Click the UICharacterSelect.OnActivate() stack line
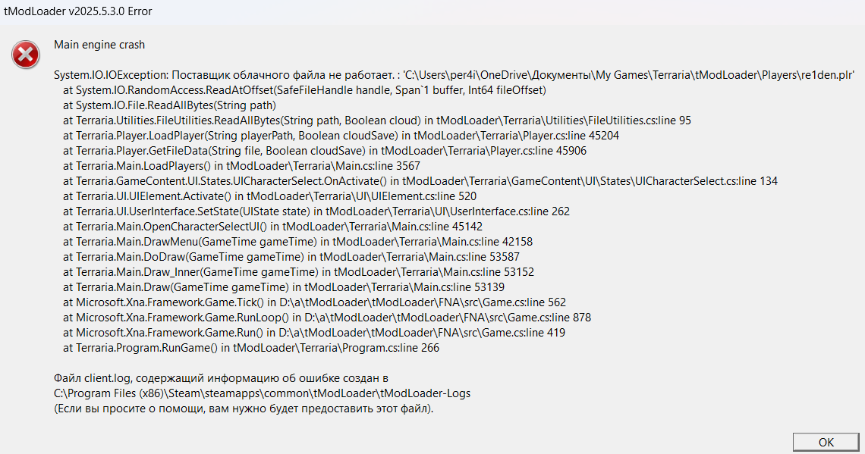The image size is (865, 454). tap(420, 181)
